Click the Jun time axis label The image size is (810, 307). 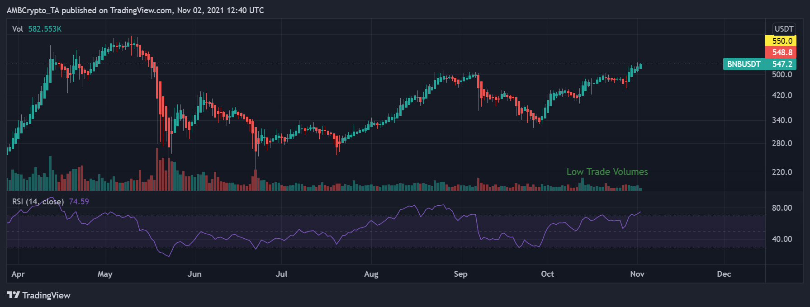[194, 274]
